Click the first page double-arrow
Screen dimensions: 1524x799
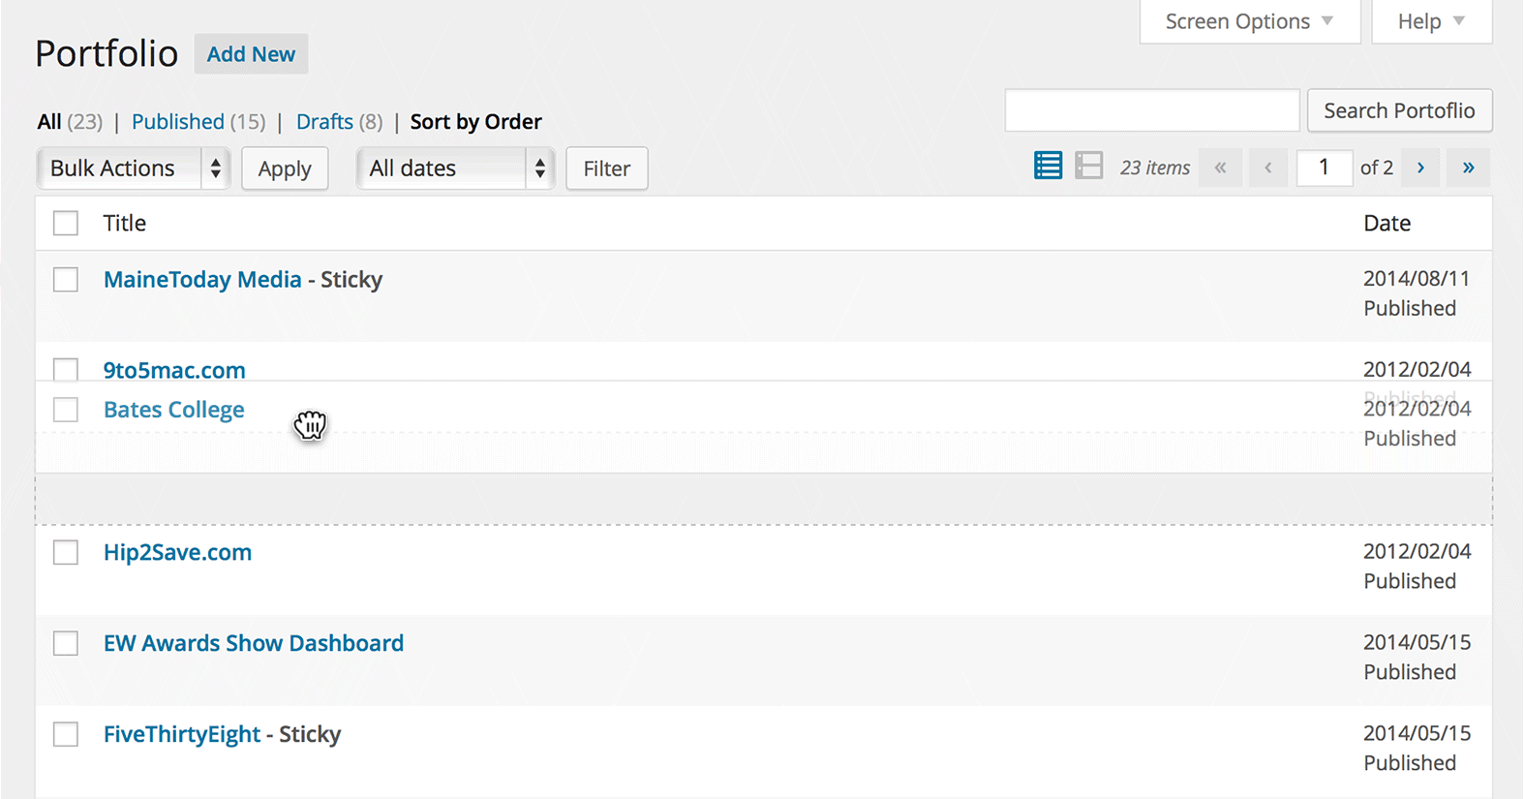pos(1220,168)
